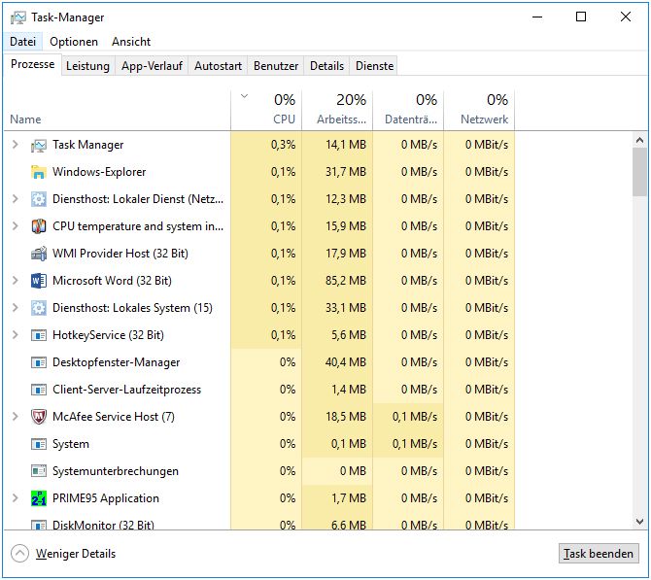Viewport: 651px width, 580px height.
Task: Click the PRIME95 Application icon
Action: [39, 498]
